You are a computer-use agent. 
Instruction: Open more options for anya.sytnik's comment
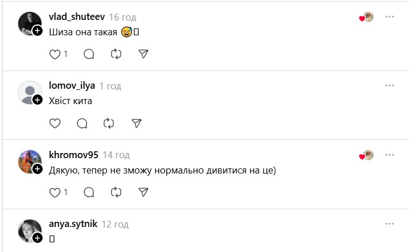click(390, 224)
